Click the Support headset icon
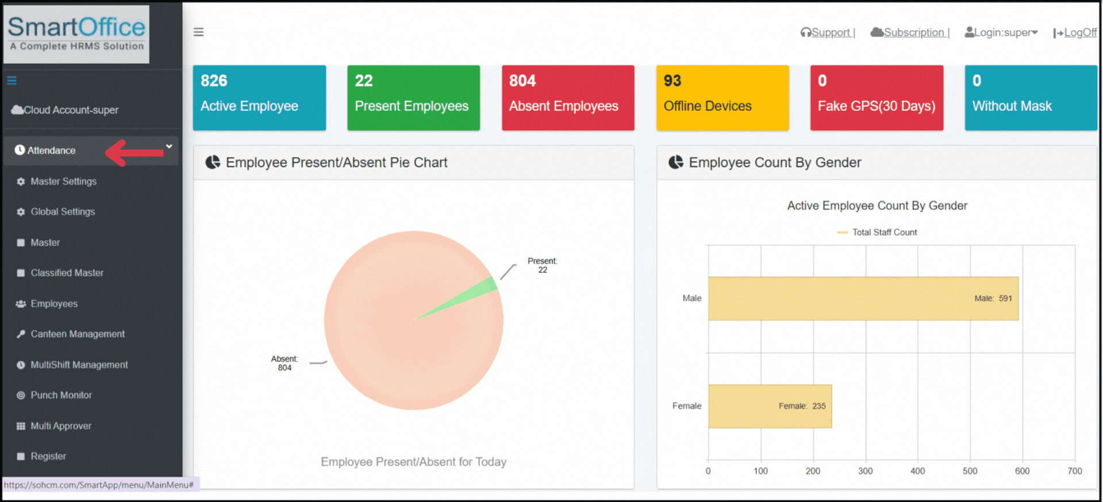The height and width of the screenshot is (502, 1103). pyautogui.click(x=805, y=33)
